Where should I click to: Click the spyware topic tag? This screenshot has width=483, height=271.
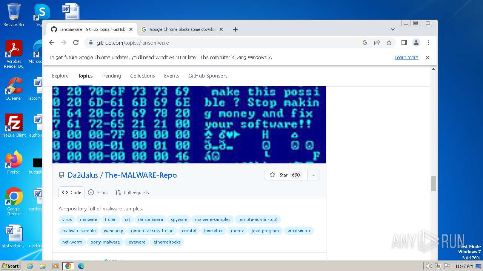tap(179, 219)
